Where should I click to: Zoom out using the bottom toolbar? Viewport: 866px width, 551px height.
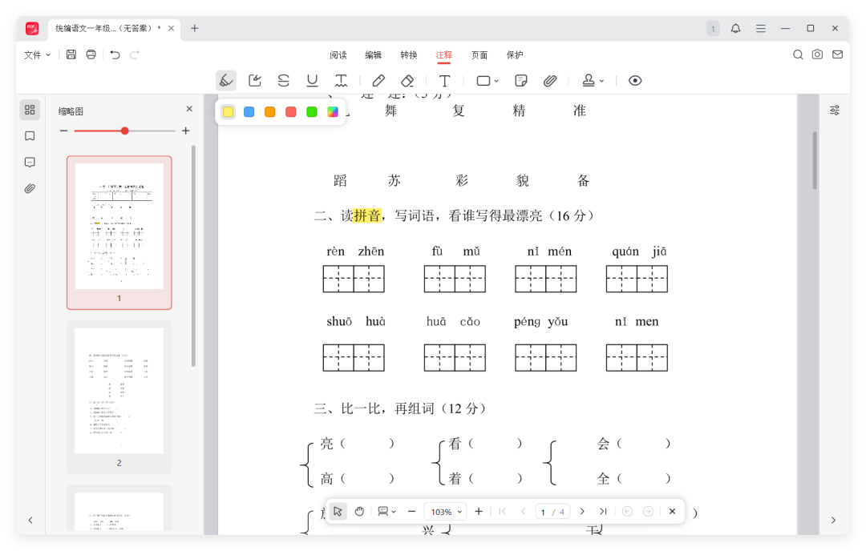411,512
